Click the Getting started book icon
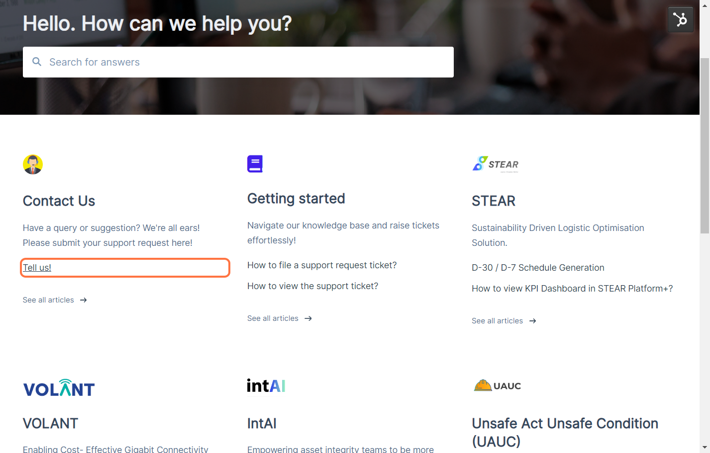710x453 pixels. [255, 163]
